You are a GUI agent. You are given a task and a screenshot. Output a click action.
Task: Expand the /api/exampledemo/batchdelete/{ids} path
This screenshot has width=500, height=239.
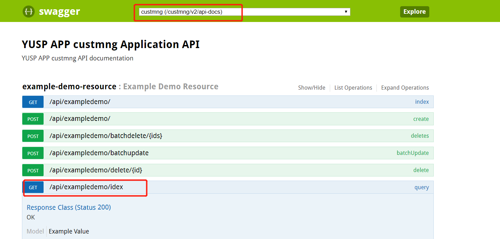106,136
